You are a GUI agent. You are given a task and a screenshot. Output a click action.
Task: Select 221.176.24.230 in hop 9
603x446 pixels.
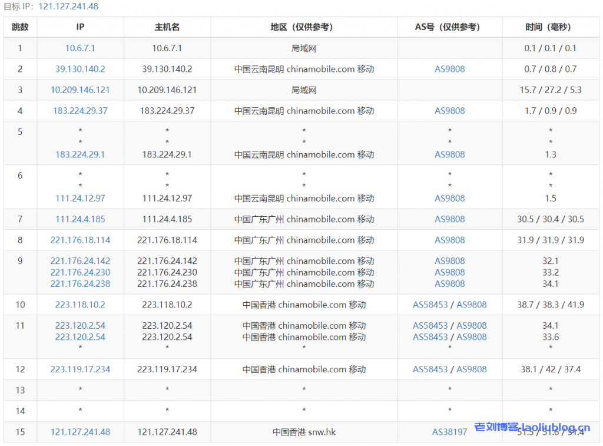point(79,272)
